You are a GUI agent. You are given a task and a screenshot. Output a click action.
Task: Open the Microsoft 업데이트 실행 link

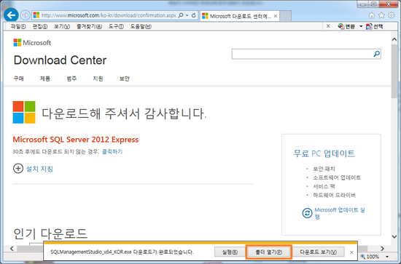(x=340, y=213)
